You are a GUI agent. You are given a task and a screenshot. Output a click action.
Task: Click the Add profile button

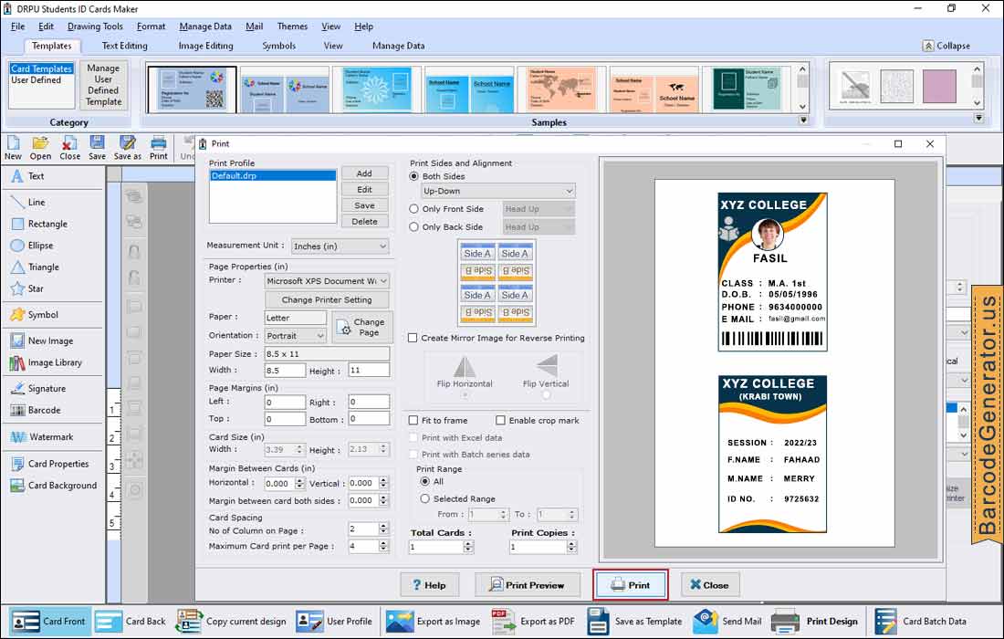pos(364,173)
